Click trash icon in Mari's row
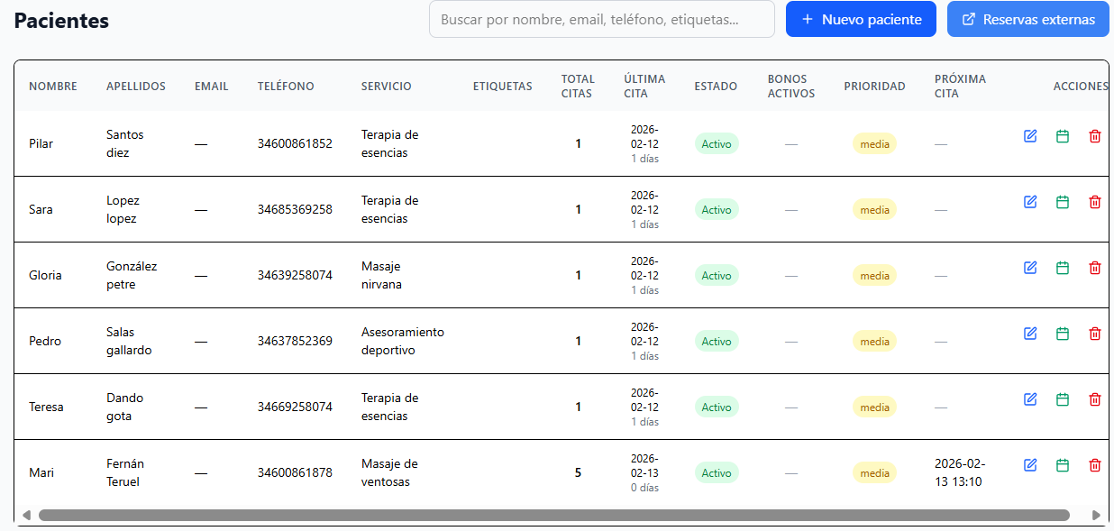 1095,465
